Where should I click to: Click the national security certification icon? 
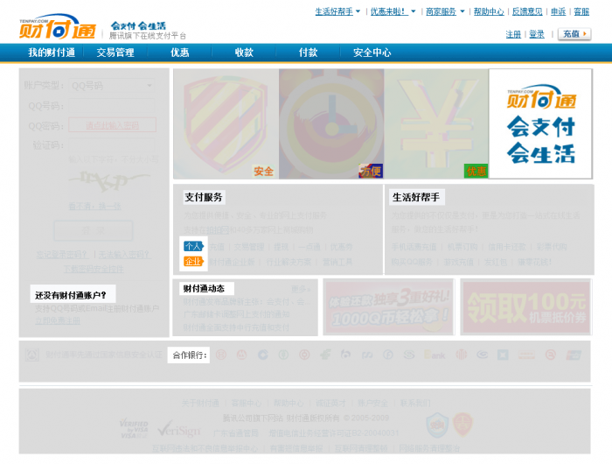(32, 355)
